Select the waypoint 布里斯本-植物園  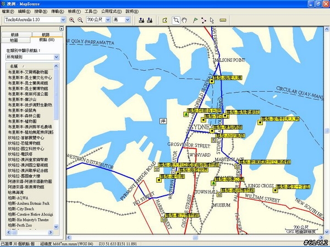[x=22, y=121]
